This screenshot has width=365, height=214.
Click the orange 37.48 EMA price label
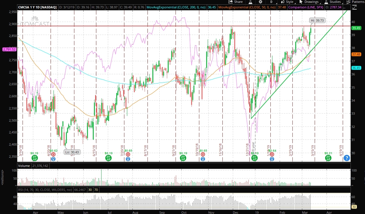tap(356, 54)
